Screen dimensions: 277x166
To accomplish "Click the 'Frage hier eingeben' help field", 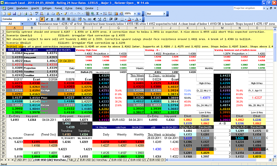I will point(248,8).
